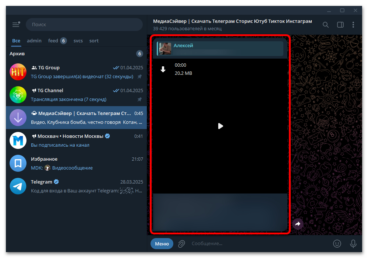The height and width of the screenshot is (258, 368).
Task: Click the Telegram verified badge
Action: point(56,182)
